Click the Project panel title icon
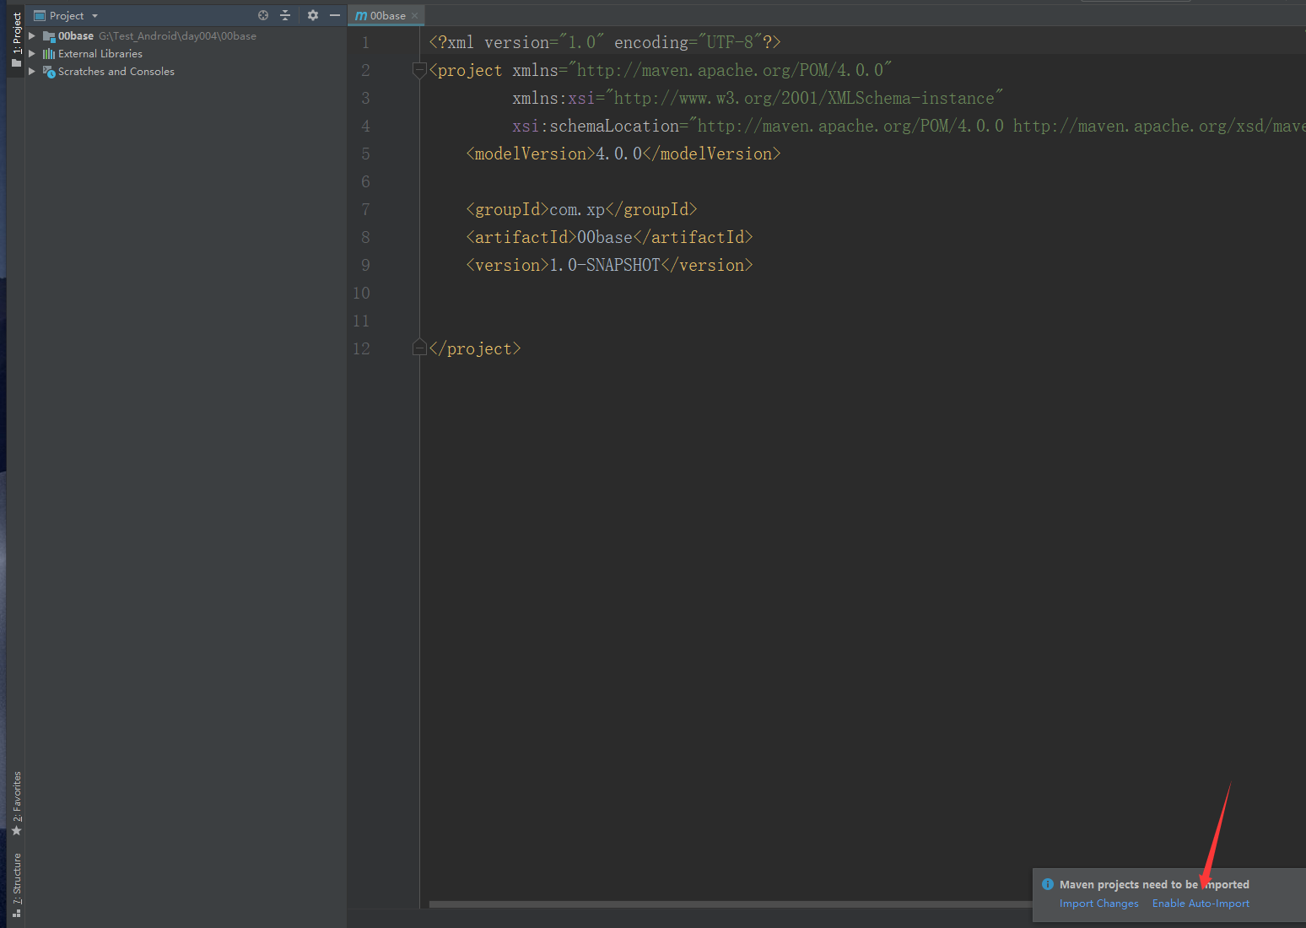This screenshot has height=928, width=1306. [x=40, y=15]
